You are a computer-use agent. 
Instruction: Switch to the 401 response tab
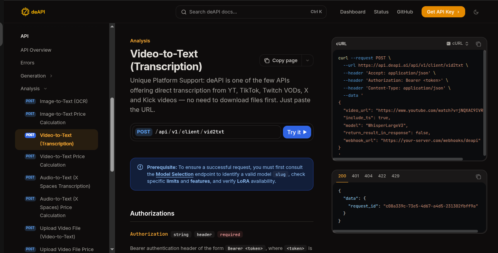pos(355,176)
